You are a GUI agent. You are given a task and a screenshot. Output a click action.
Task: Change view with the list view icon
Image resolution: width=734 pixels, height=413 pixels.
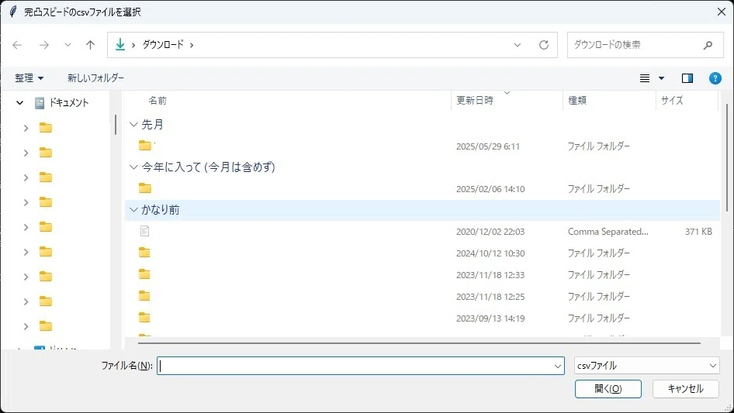tap(645, 78)
